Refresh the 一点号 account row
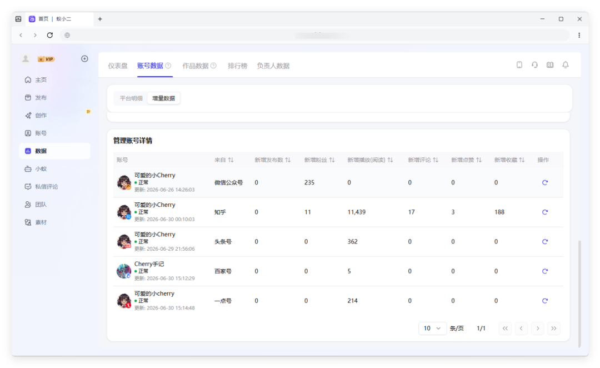The height and width of the screenshot is (368, 600). point(545,301)
